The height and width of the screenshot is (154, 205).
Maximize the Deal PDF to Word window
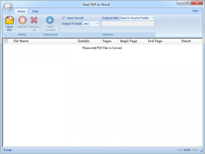tap(188, 3)
